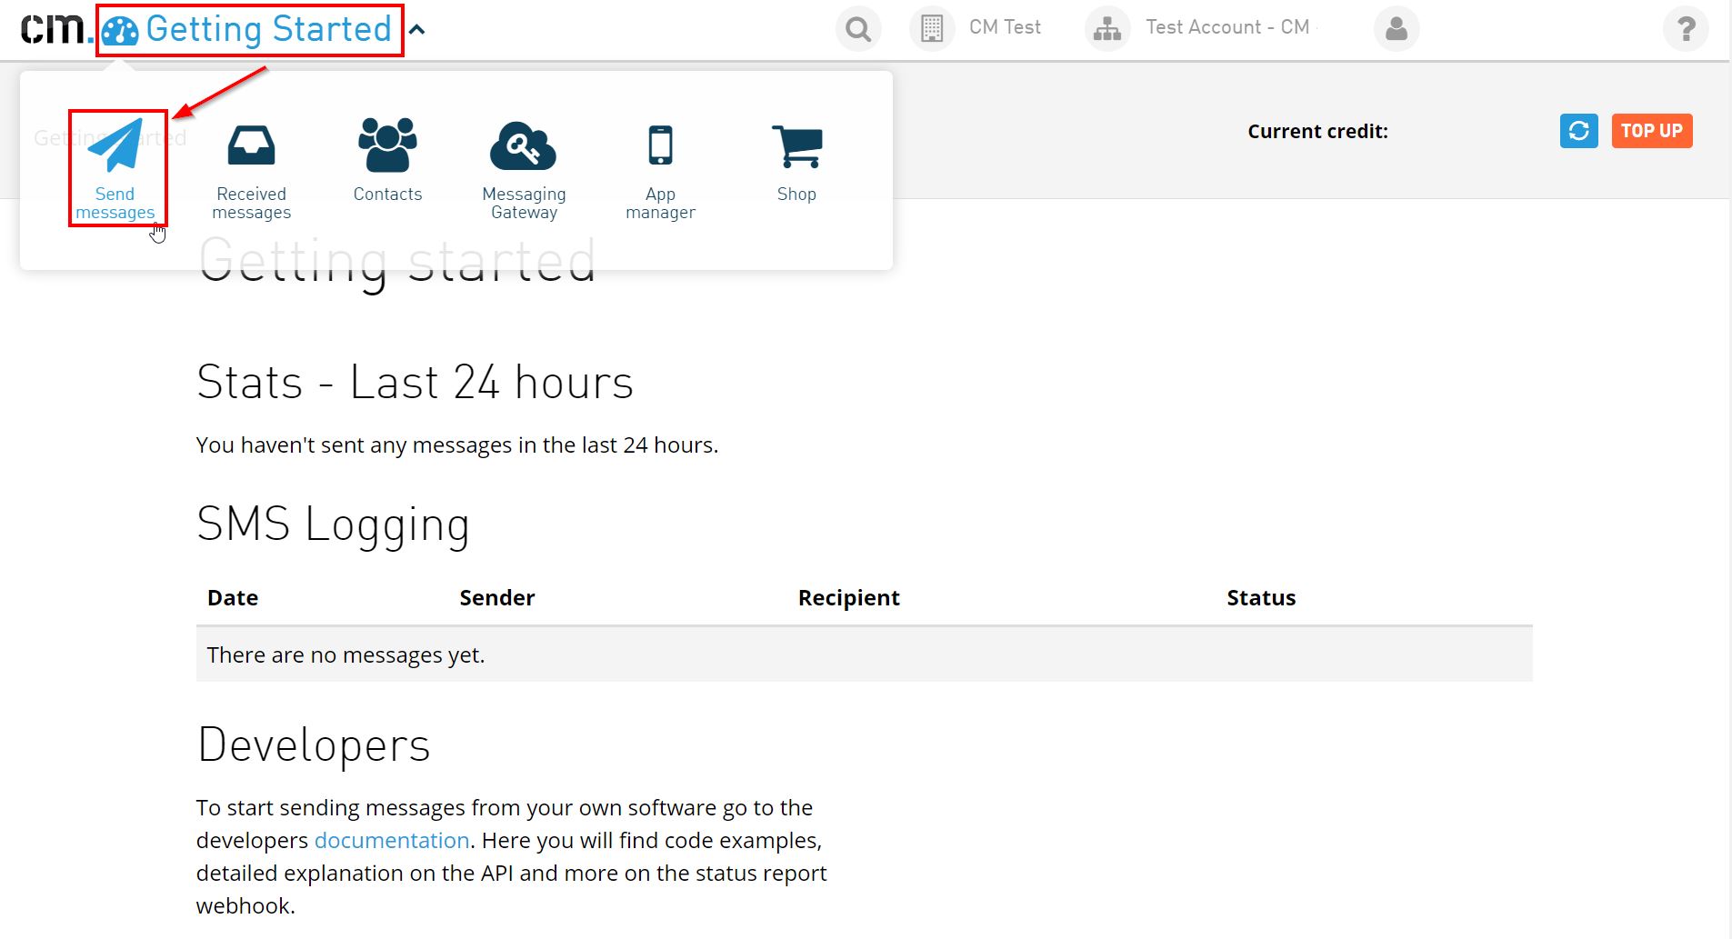Open the Shop cart icon
1732x939 pixels.
(797, 146)
